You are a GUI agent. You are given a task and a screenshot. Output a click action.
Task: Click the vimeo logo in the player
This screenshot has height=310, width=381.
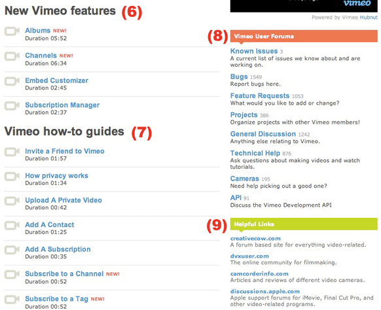pyautogui.click(x=357, y=3)
